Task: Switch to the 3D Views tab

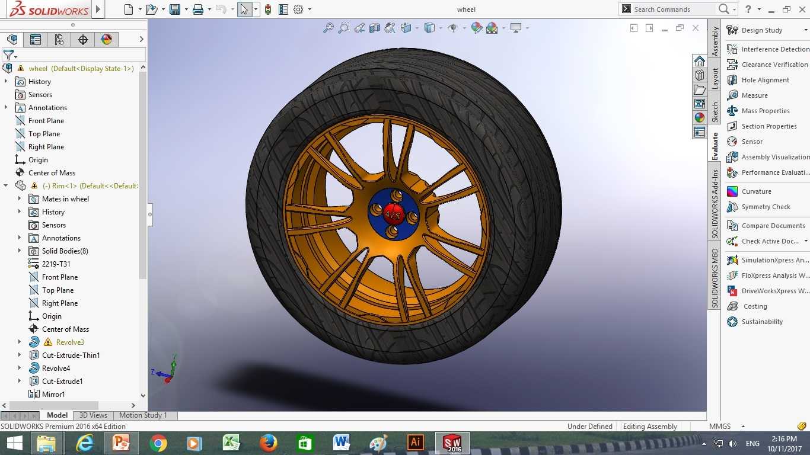Action: (94, 415)
